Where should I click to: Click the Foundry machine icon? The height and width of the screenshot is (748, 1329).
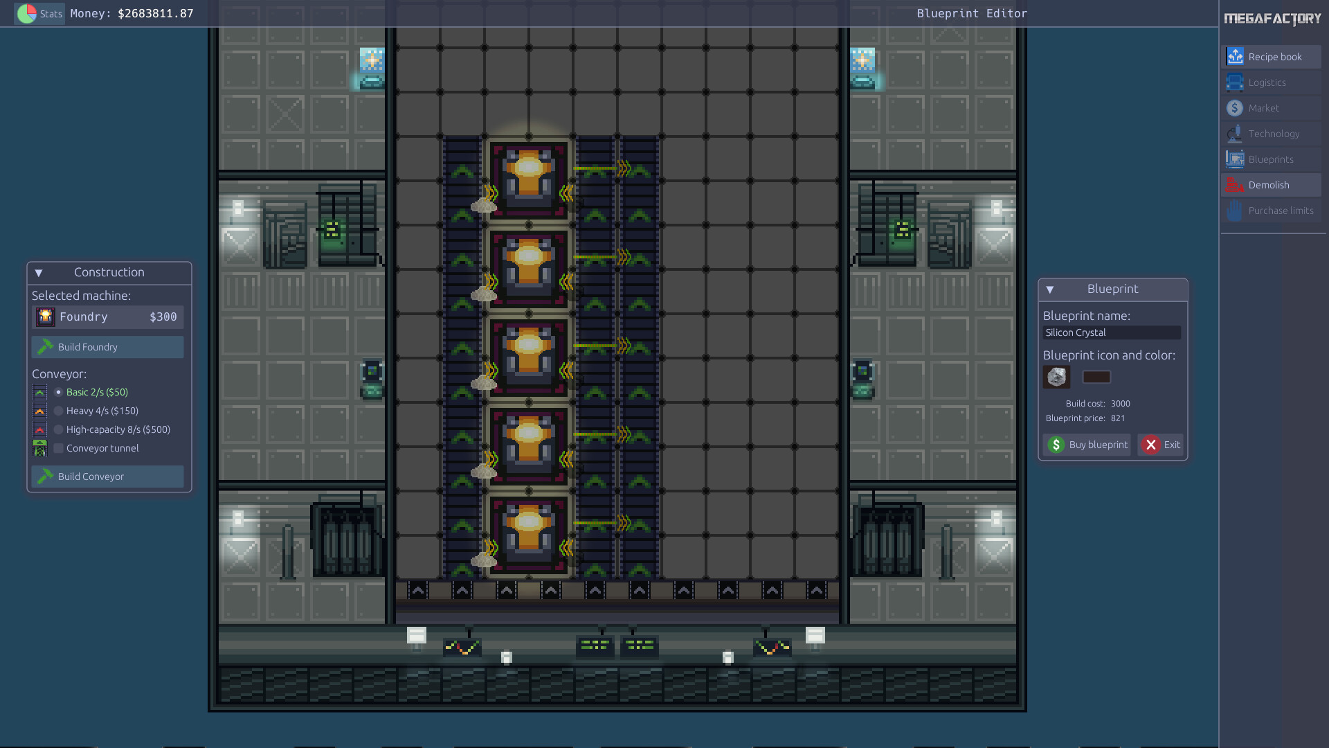[x=44, y=317]
